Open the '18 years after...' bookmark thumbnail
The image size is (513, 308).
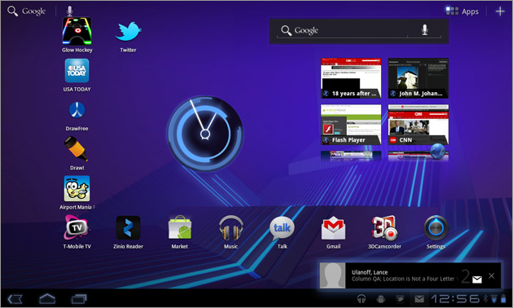tap(351, 78)
